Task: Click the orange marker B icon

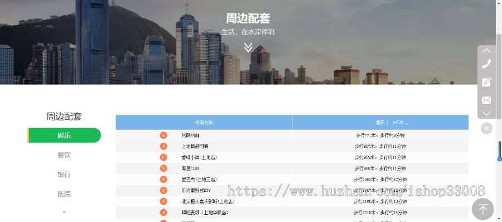Action: (163, 146)
